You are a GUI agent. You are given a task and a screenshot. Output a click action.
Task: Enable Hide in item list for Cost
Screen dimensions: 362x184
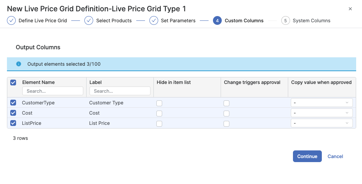pos(159,114)
